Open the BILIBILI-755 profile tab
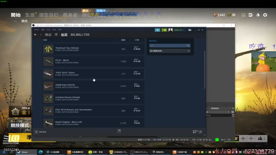This screenshot has width=276, height=155. (80, 35)
